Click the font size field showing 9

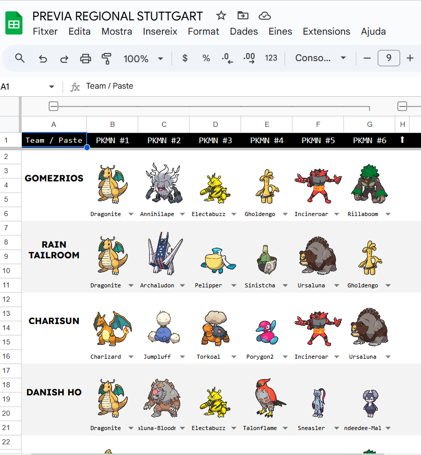(x=389, y=58)
